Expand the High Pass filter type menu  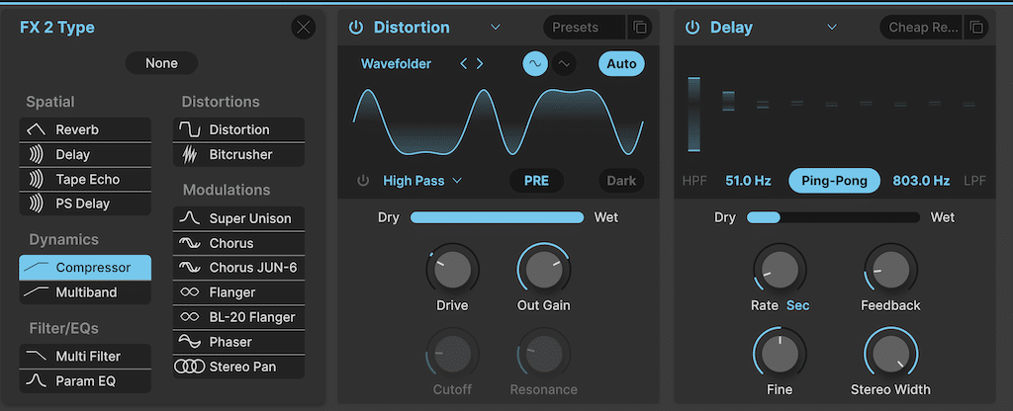(x=422, y=181)
